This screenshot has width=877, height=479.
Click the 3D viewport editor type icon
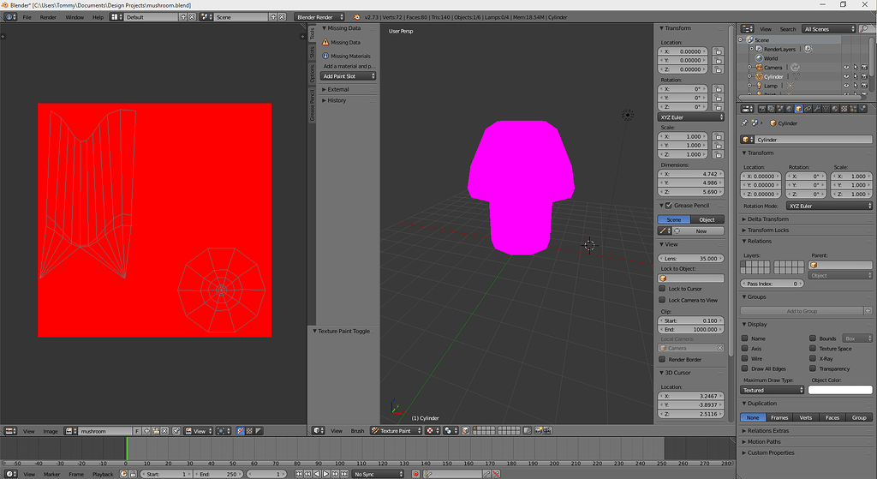pos(319,430)
